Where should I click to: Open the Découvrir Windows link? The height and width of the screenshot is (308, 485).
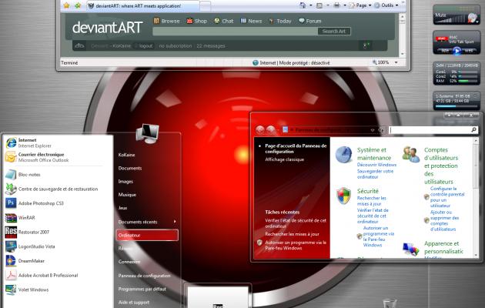point(376,165)
